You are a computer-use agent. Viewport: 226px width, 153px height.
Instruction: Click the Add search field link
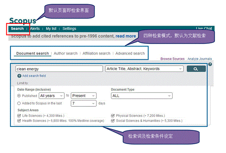pos(34,76)
